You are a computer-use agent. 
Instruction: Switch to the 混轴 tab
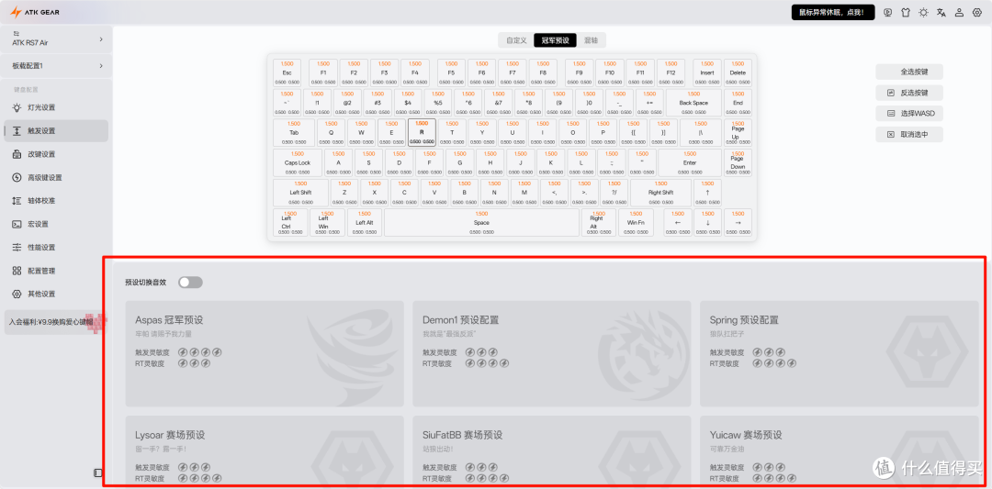point(591,40)
